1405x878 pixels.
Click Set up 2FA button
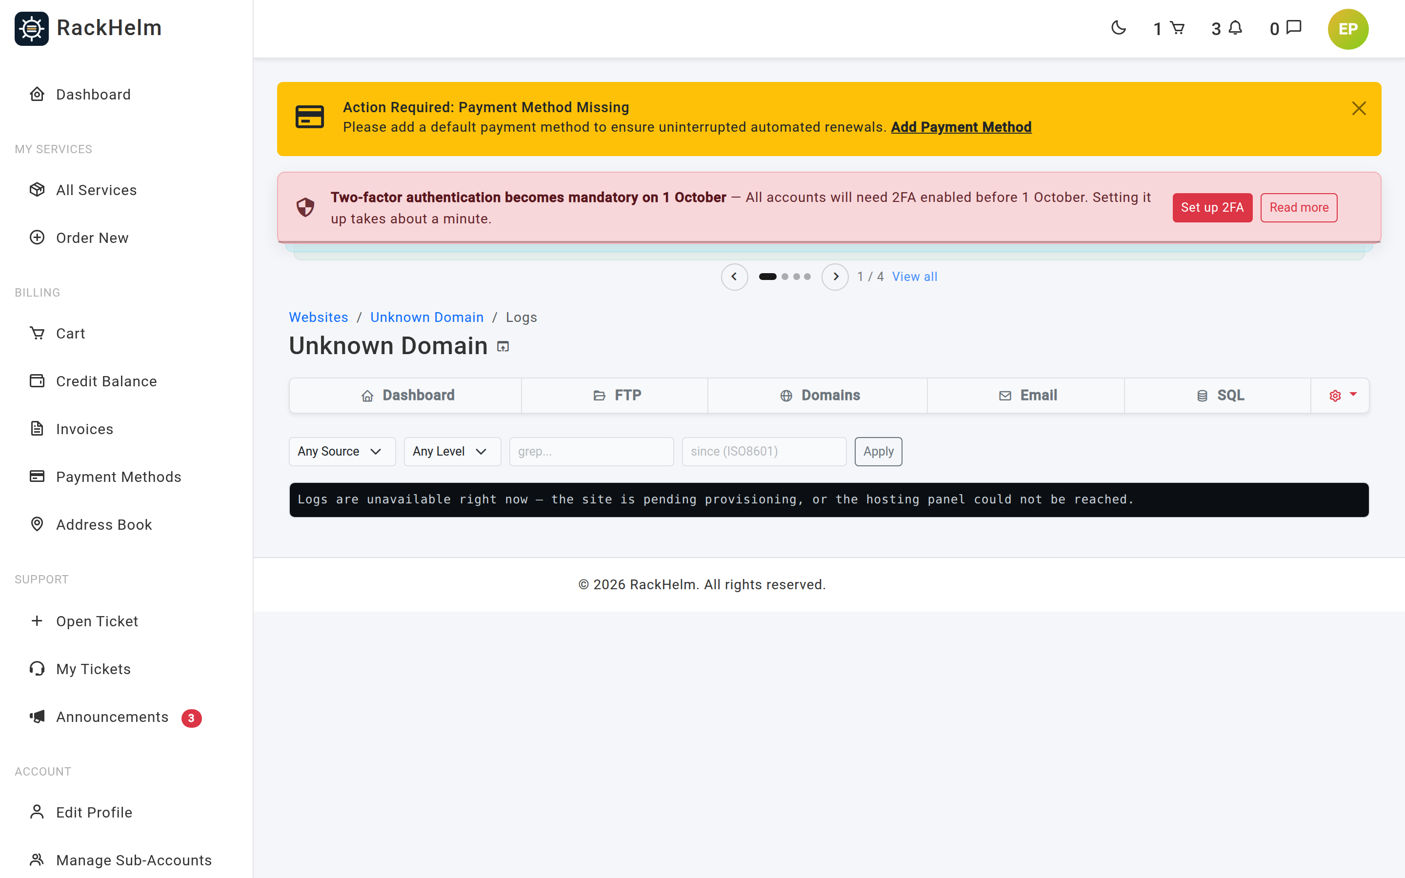click(x=1212, y=207)
